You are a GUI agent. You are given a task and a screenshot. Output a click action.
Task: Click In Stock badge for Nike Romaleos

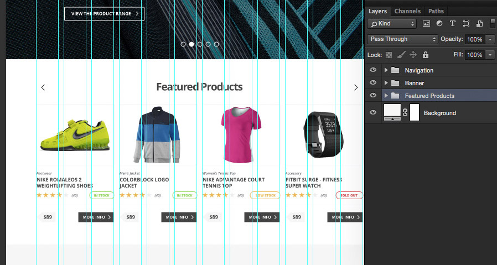pos(102,195)
